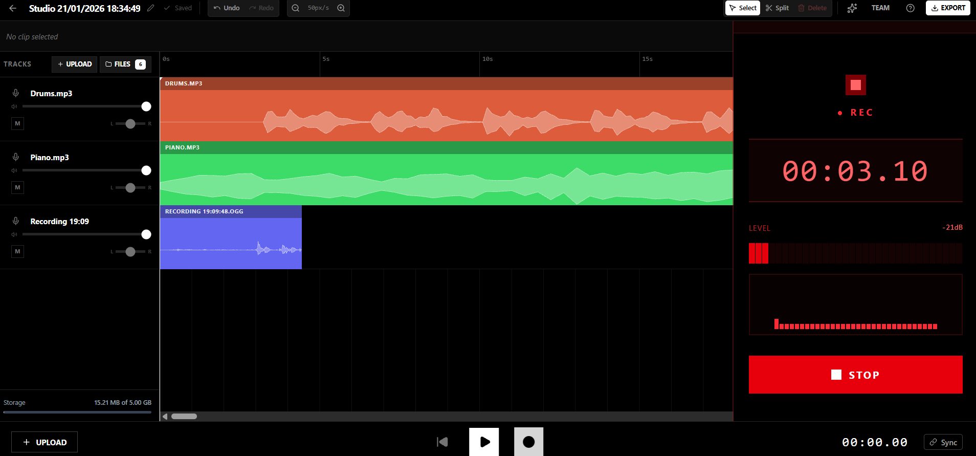Click the 00:03.10 recording timer
976x456 pixels.
click(x=855, y=171)
